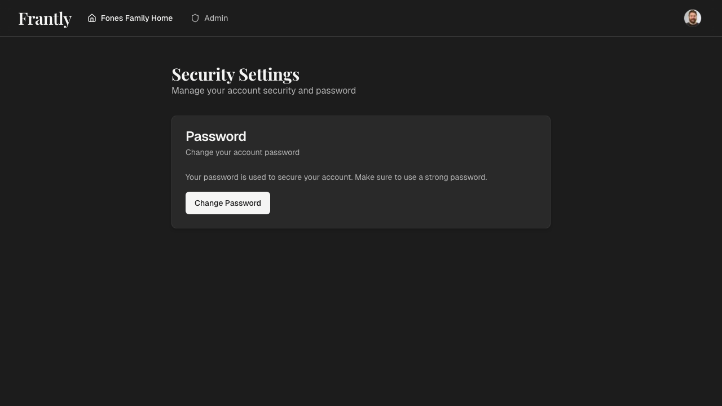Click the house icon beside Fones Family Home

93,18
